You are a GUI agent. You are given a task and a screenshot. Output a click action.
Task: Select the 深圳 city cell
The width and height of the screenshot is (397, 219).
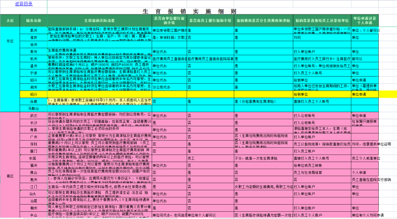click(x=34, y=144)
